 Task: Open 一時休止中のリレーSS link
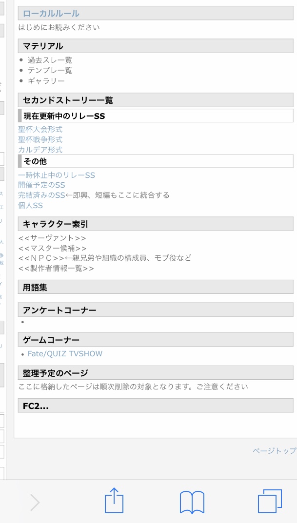(57, 175)
